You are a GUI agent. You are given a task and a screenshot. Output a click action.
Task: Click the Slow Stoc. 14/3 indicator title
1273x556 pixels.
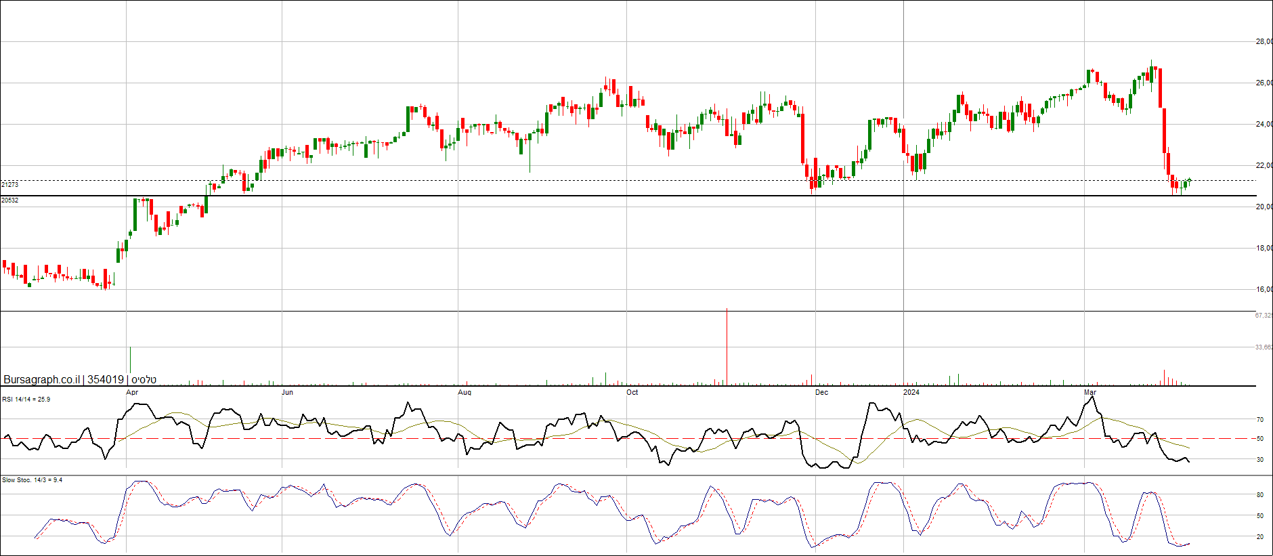pos(32,480)
